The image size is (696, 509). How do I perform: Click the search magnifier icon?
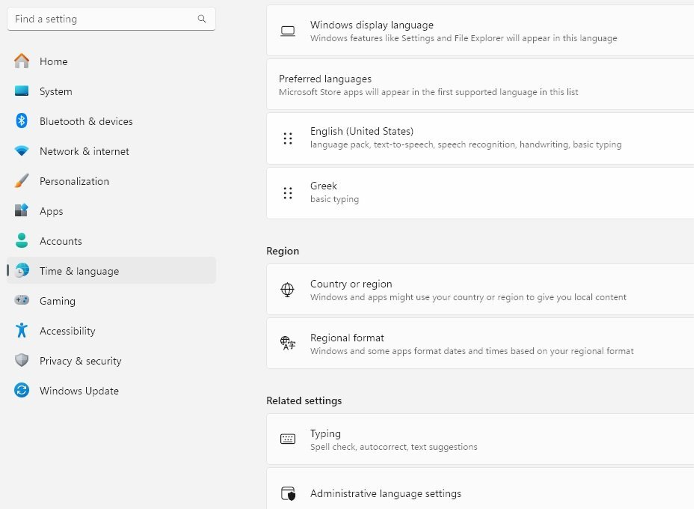pos(202,19)
